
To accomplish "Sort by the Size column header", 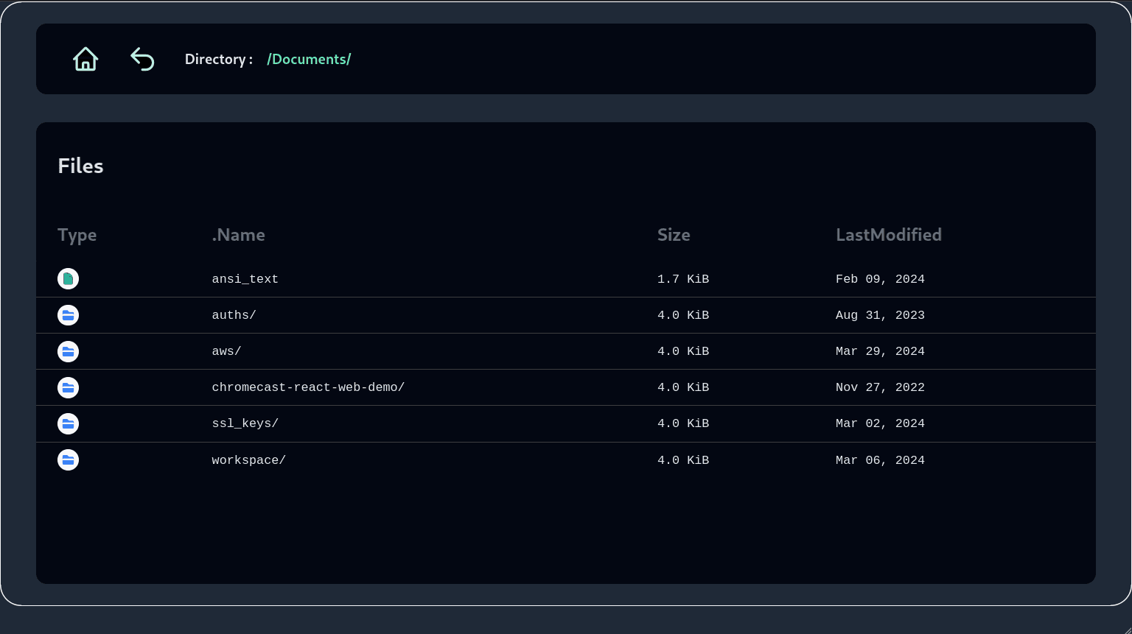I will (674, 235).
